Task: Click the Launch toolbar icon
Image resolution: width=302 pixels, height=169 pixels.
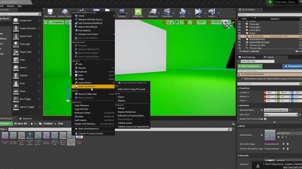Action: (x=211, y=12)
